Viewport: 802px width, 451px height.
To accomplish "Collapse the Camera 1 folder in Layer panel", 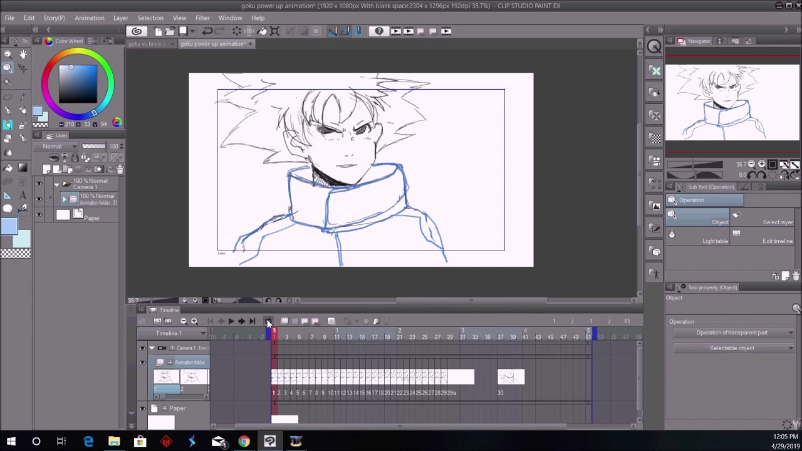I will click(56, 184).
